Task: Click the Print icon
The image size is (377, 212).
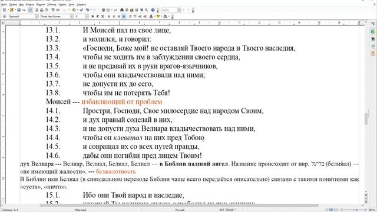Action: [x=42, y=10]
